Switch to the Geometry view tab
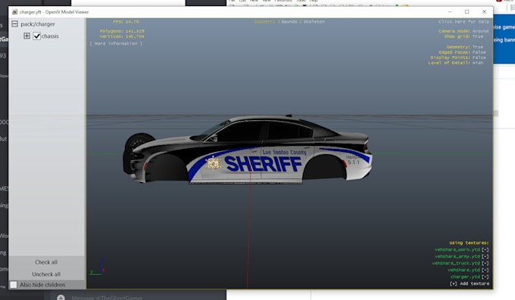 tap(265, 22)
